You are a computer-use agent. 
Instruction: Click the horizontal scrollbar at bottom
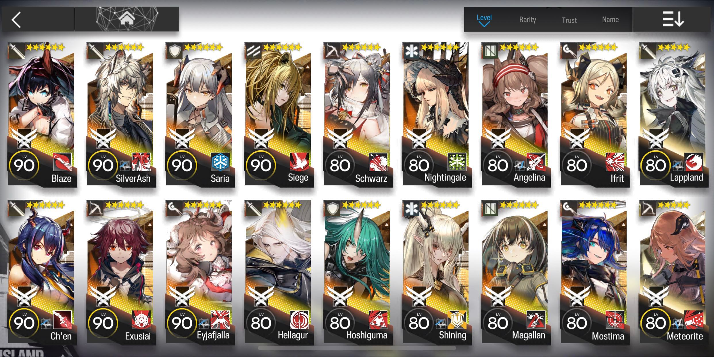coord(357,348)
